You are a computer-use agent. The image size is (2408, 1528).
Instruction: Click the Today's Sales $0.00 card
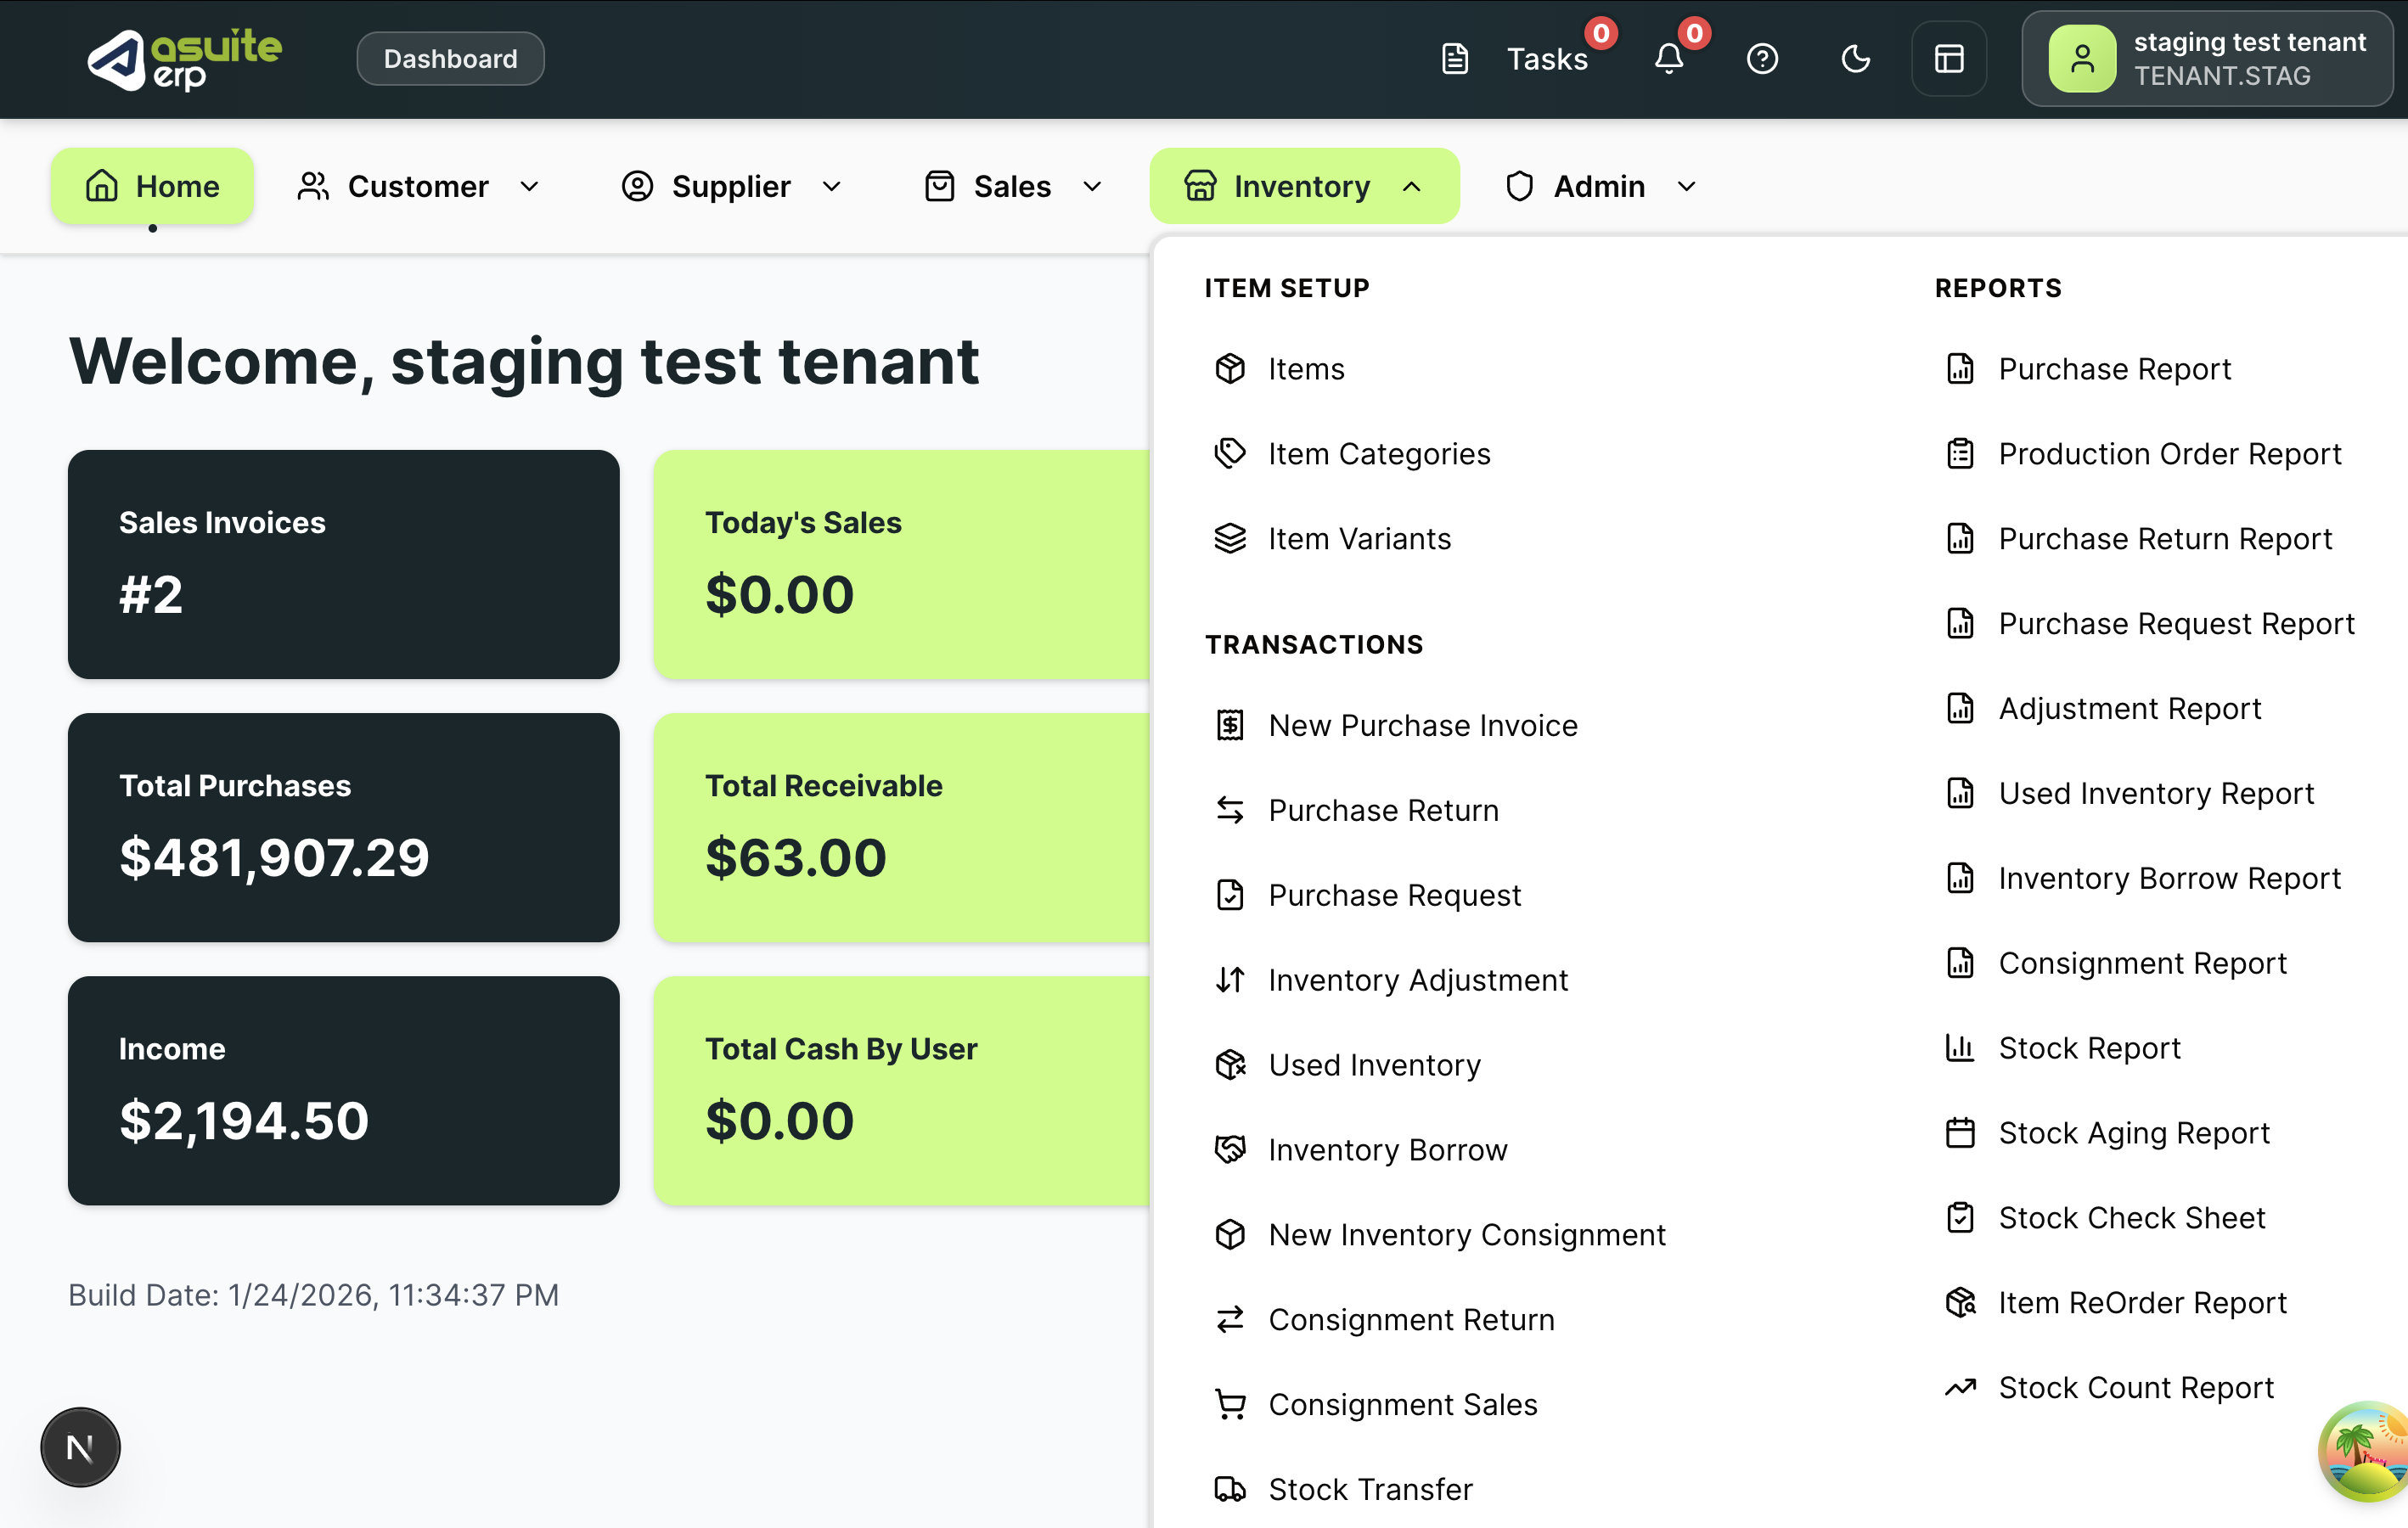[902, 565]
